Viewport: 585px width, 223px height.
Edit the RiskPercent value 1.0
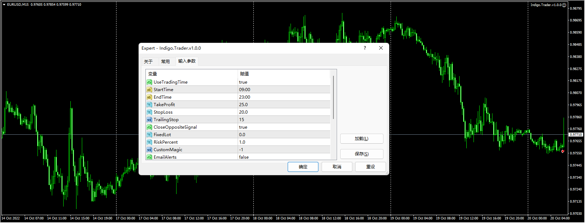click(284, 142)
